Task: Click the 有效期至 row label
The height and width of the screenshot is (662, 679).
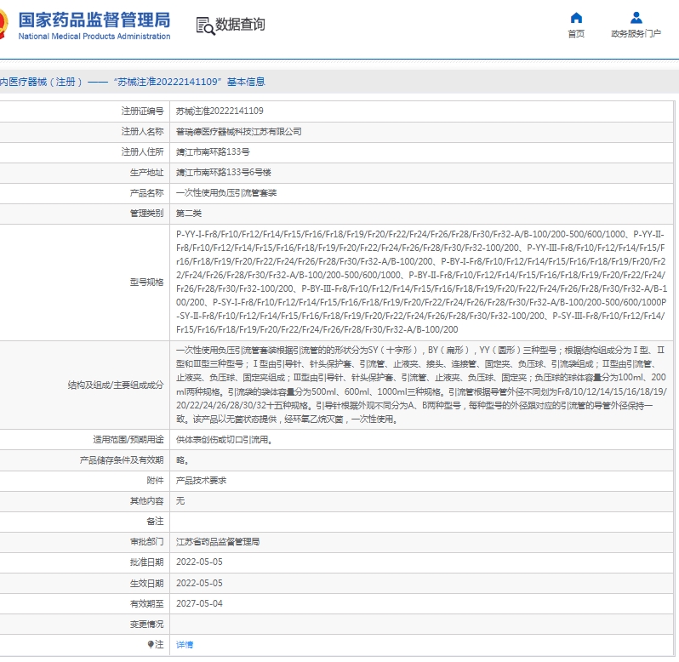Action: (x=147, y=603)
